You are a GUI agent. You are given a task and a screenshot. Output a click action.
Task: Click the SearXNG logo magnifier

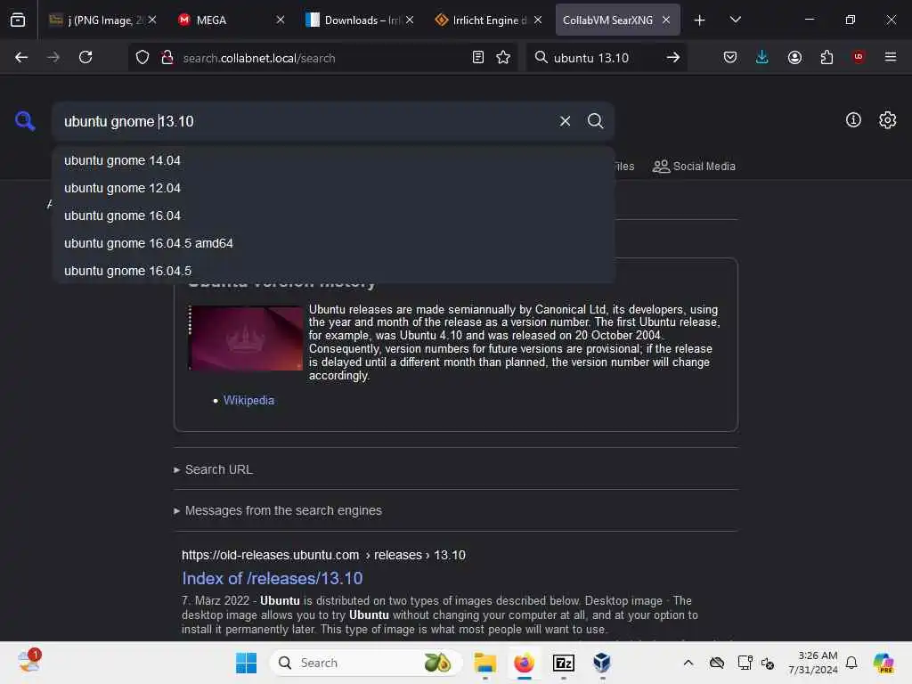click(x=25, y=121)
